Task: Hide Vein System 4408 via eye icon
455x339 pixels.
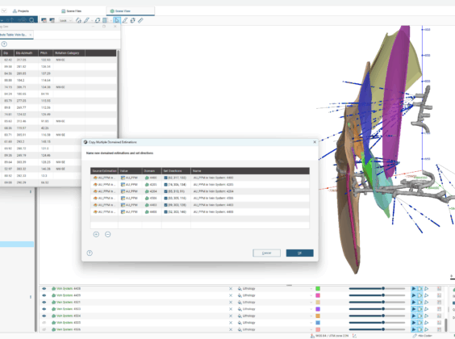Action: pyautogui.click(x=44, y=288)
